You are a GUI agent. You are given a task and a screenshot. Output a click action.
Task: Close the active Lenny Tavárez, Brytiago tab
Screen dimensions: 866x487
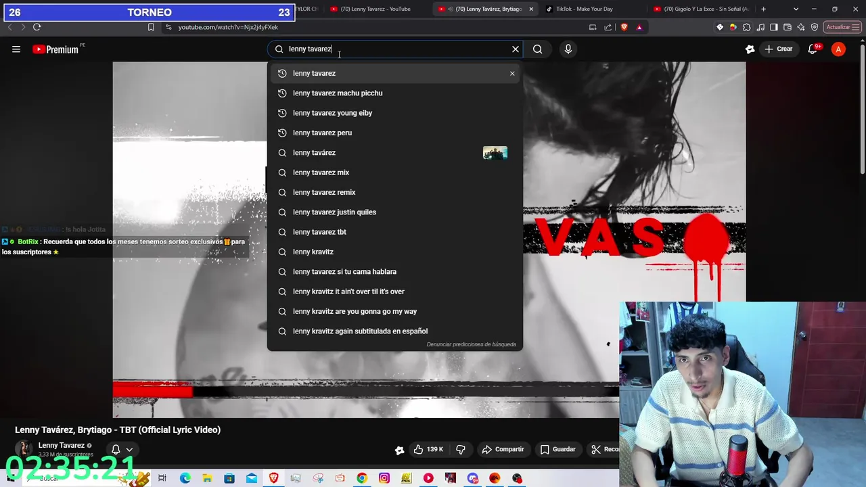531,9
